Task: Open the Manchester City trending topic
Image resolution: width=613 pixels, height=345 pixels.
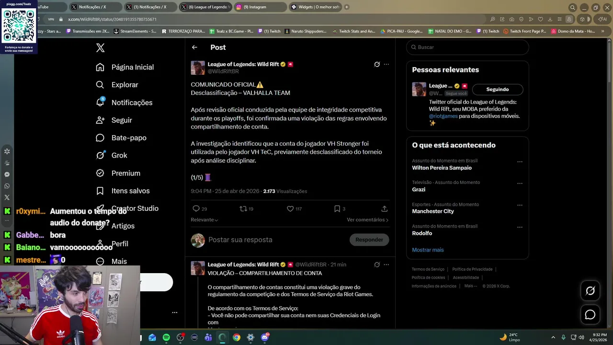Action: pos(433,211)
